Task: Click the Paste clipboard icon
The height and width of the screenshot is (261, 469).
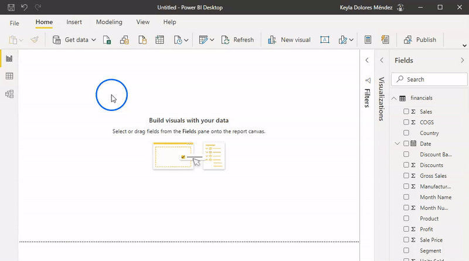Action: [13, 40]
